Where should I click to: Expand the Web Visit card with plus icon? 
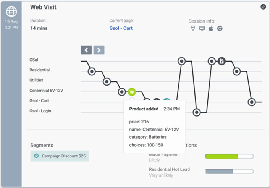coord(263,7)
